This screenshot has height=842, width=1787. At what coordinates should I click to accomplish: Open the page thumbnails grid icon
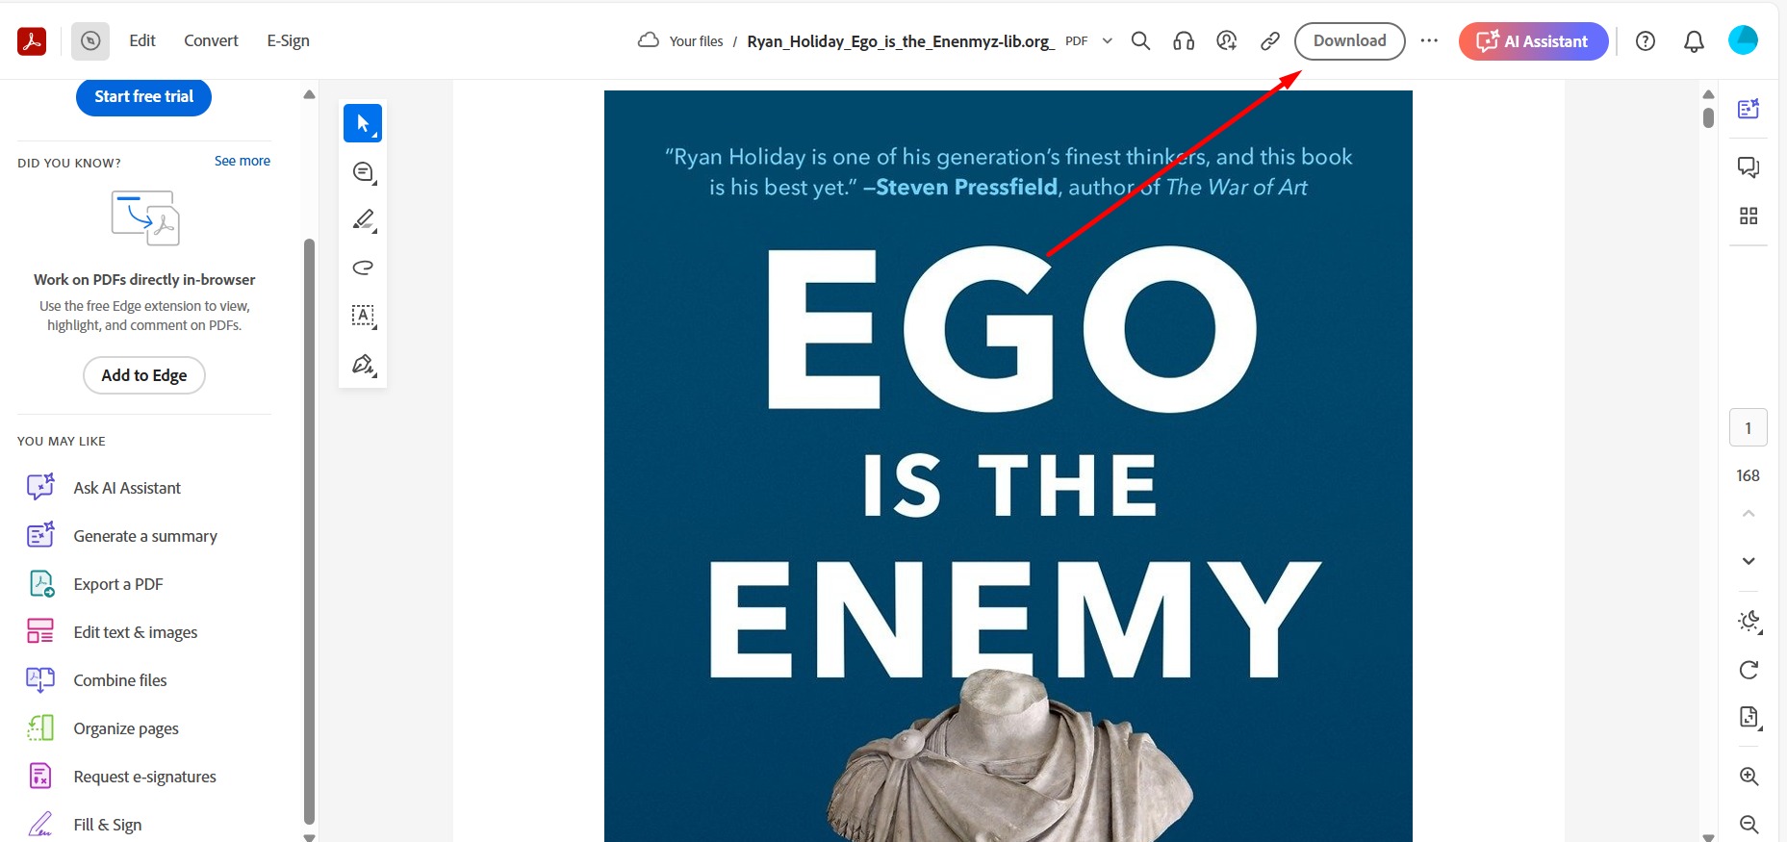[1749, 216]
